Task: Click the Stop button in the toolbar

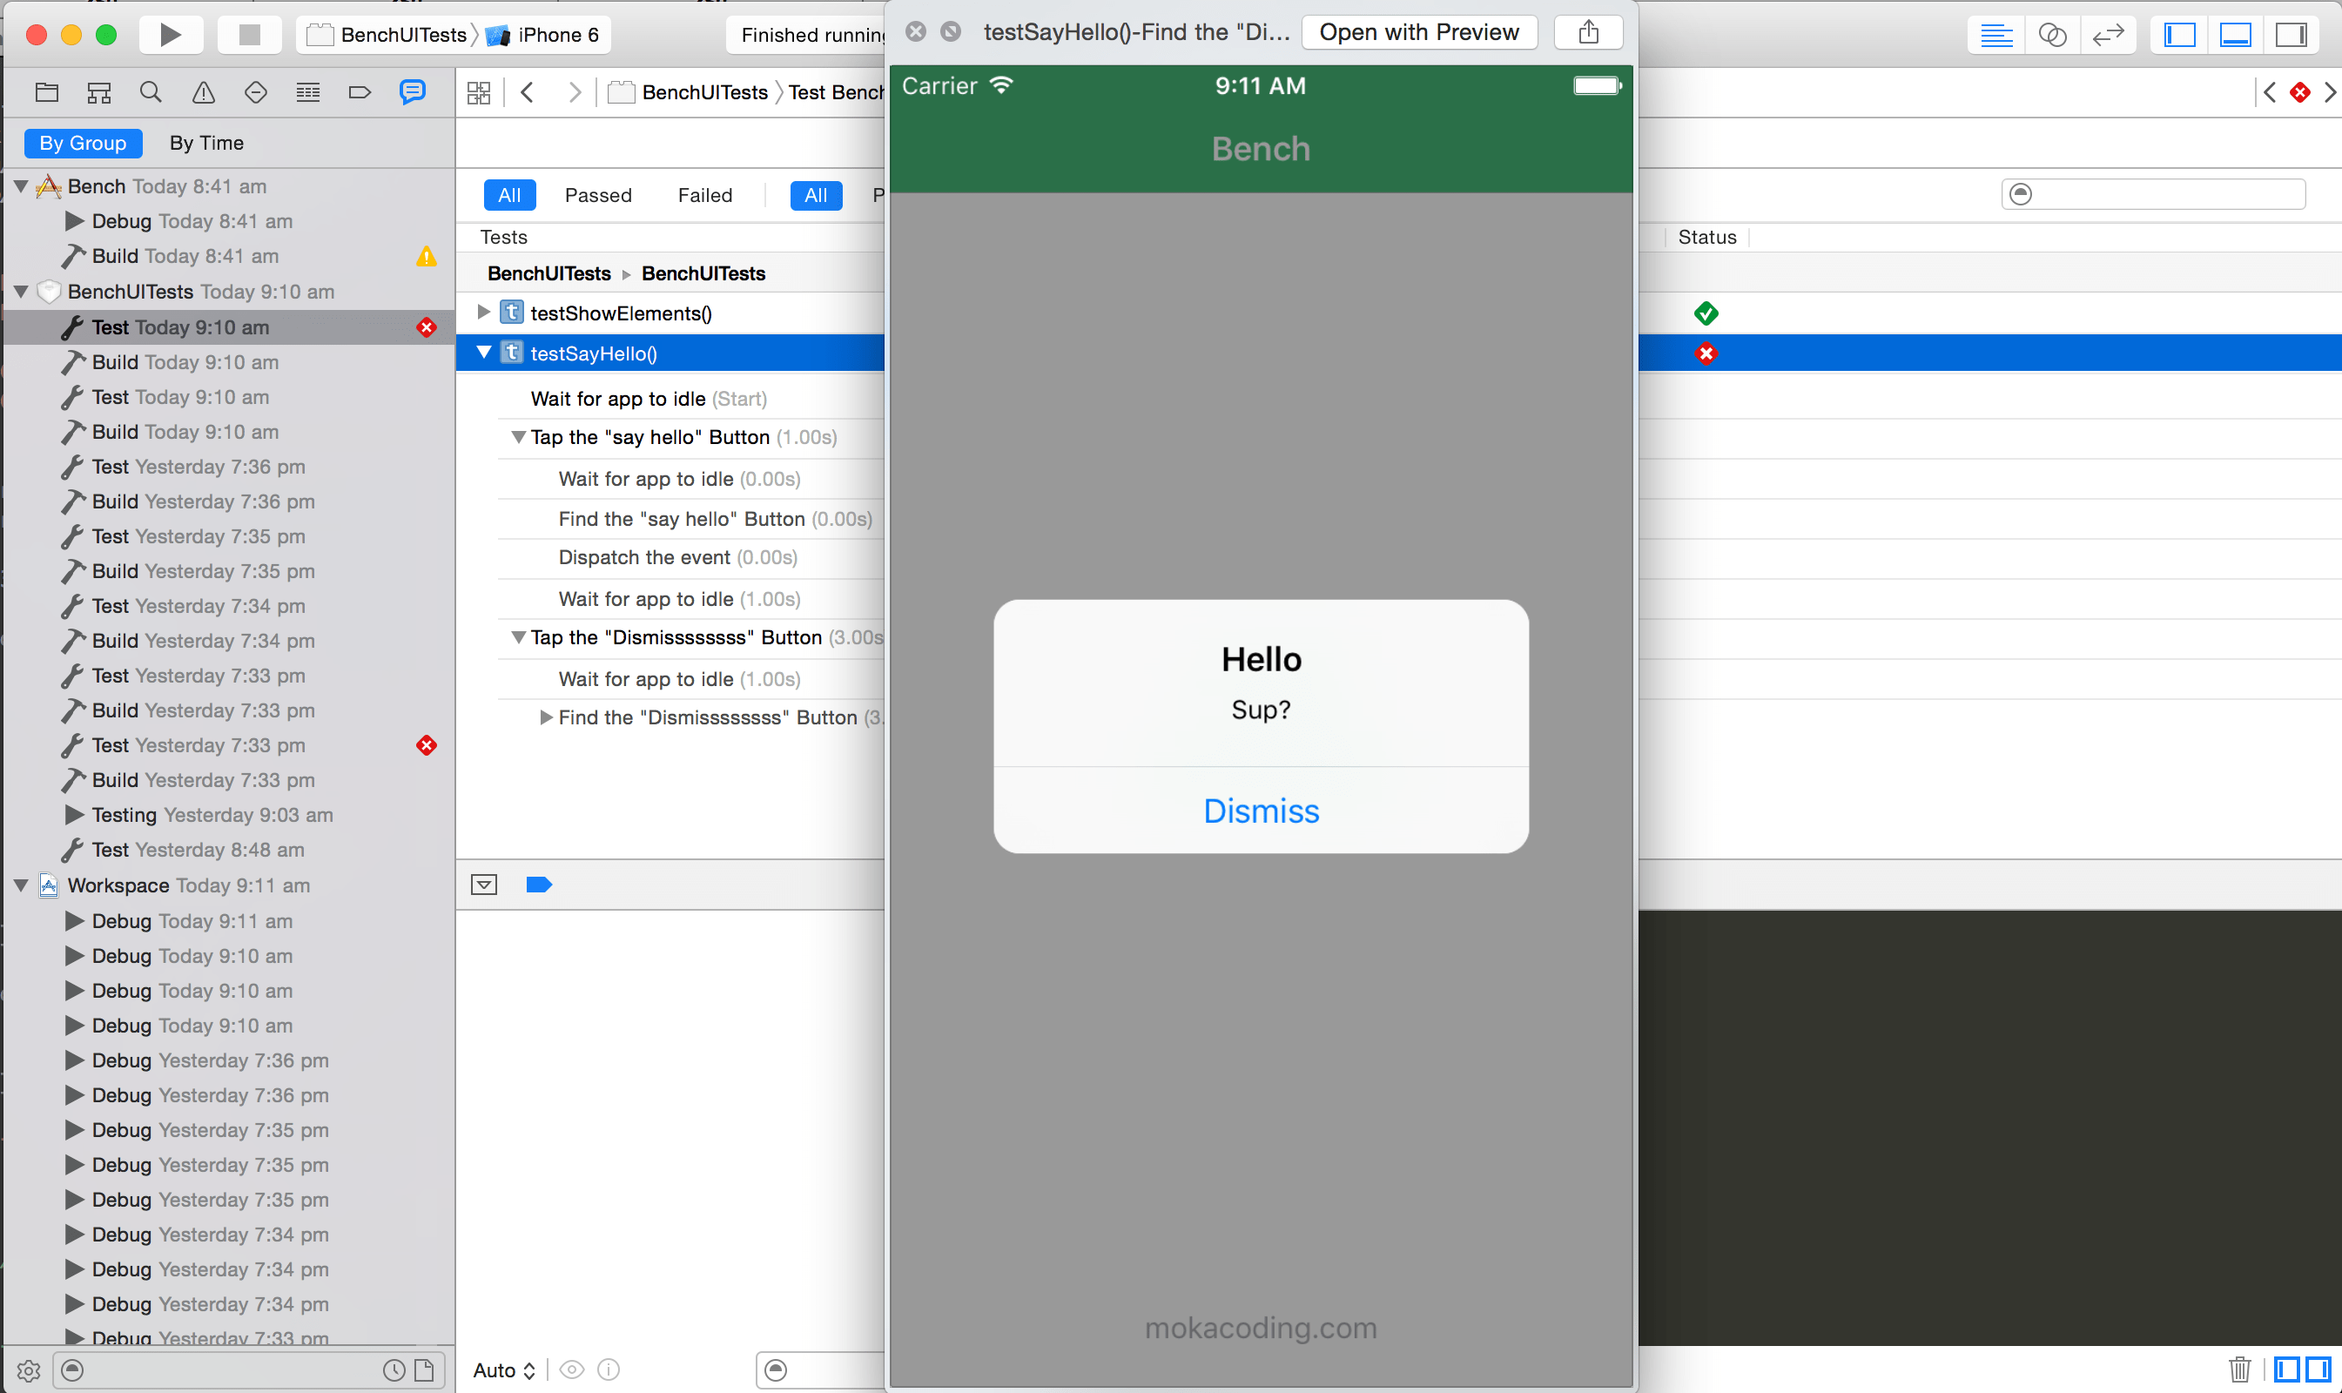Action: pyautogui.click(x=249, y=35)
